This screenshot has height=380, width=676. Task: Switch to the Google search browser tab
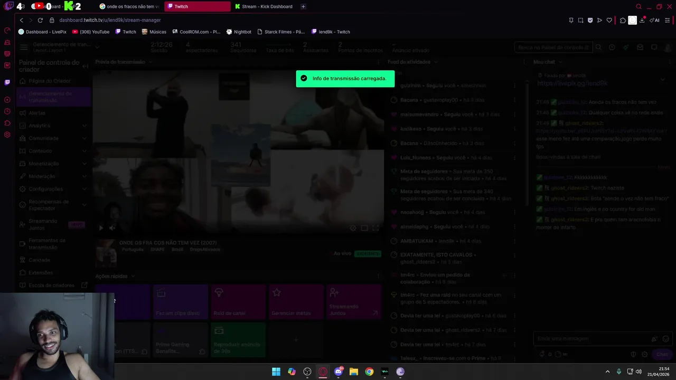(129, 6)
